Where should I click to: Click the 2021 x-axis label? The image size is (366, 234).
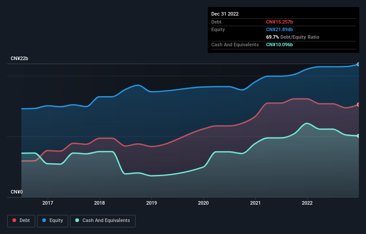pyautogui.click(x=255, y=203)
